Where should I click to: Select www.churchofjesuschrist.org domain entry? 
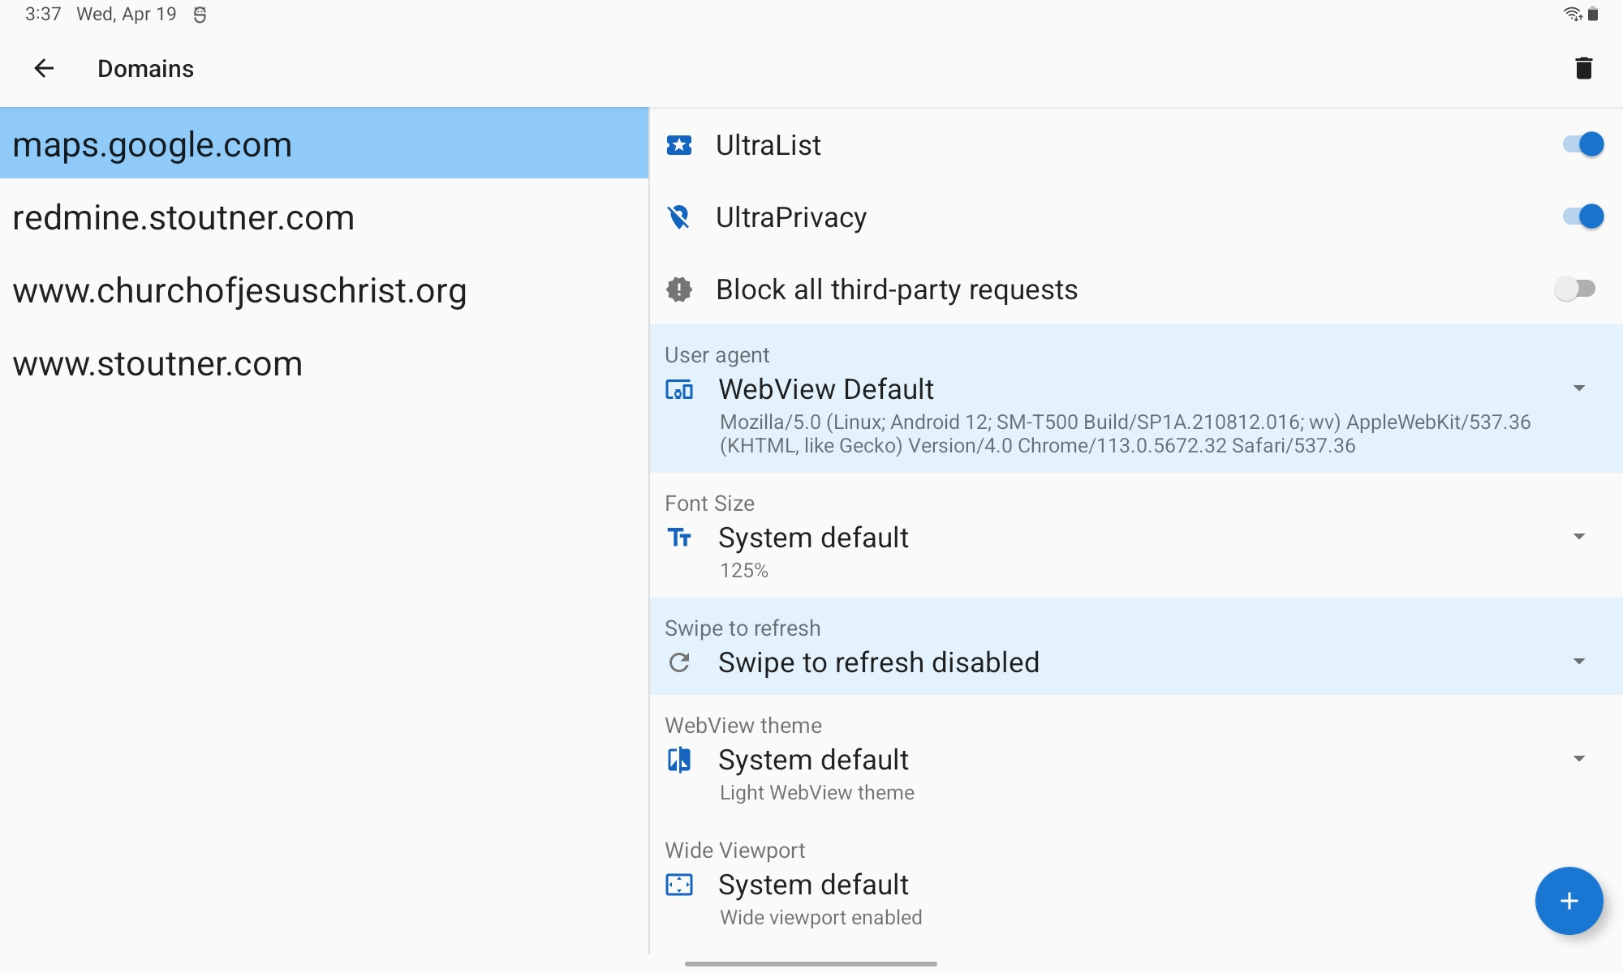pos(239,291)
